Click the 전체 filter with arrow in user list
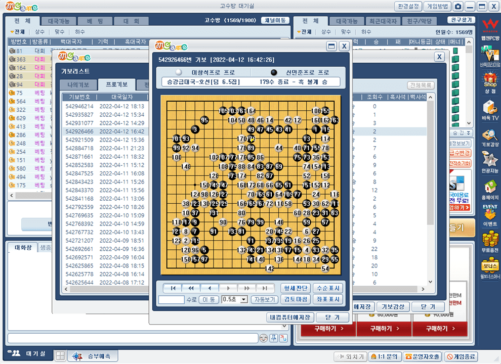The height and width of the screenshot is (364, 501). tap(304, 32)
